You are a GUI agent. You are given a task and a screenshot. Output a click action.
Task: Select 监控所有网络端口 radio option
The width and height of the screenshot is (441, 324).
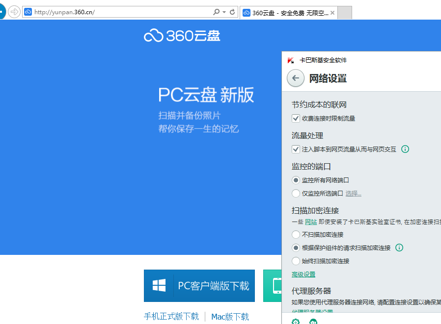(296, 180)
